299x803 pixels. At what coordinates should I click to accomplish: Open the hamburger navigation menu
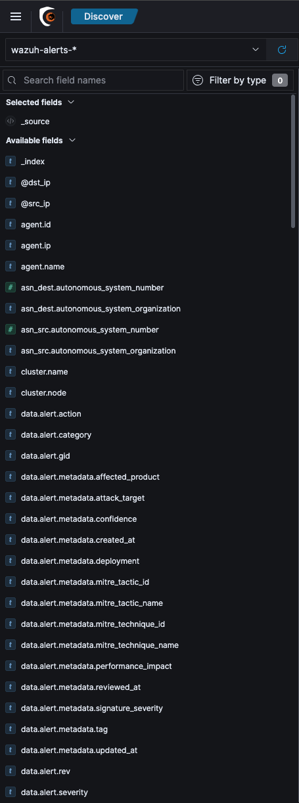click(16, 16)
